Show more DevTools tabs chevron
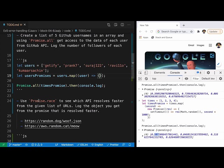 pos(185,72)
